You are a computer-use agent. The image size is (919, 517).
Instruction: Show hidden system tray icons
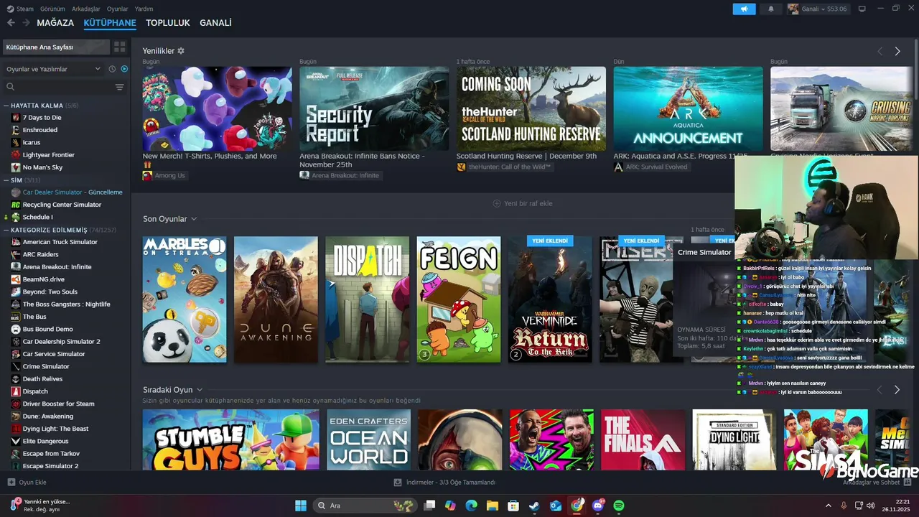(828, 506)
